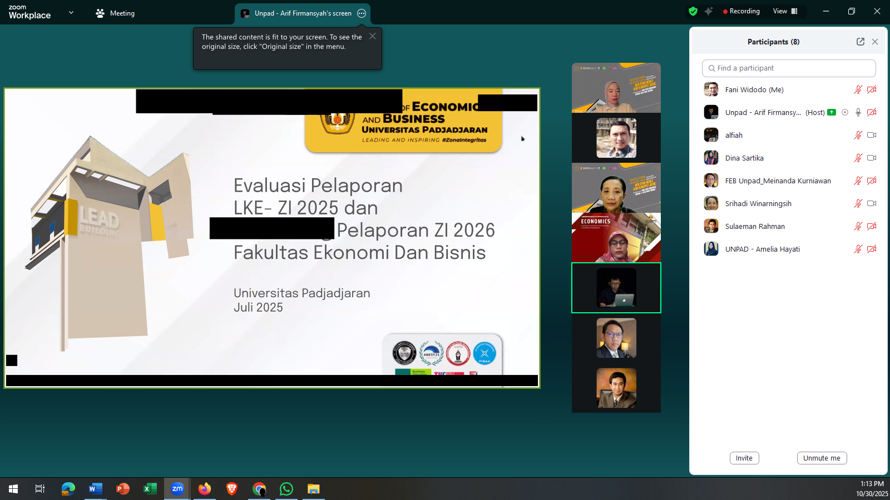Open the shared screen options ellipsis
Viewport: 890px width, 500px height.
tap(362, 13)
